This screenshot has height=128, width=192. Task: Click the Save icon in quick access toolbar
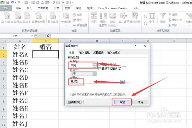point(8,2)
